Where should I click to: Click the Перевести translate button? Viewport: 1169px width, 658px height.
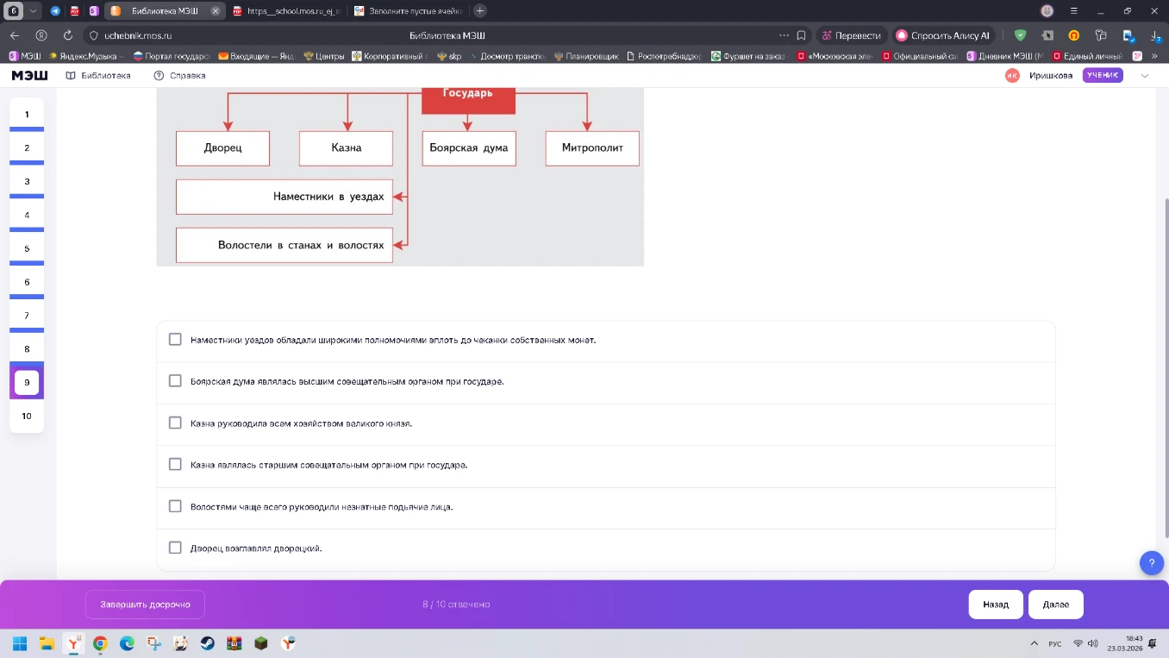851,35
